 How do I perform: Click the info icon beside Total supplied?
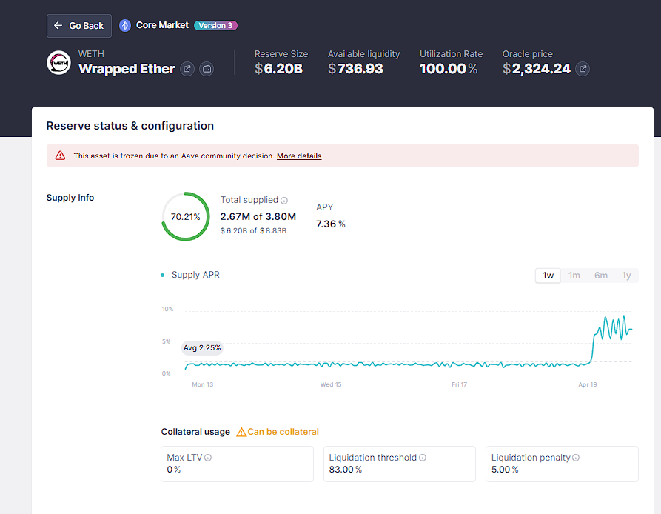tap(284, 200)
